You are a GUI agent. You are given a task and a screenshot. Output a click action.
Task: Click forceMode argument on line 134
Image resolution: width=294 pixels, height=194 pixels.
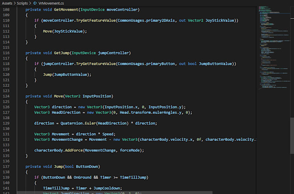point(130,150)
